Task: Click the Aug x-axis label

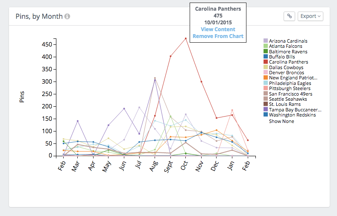Action: [x=154, y=166]
